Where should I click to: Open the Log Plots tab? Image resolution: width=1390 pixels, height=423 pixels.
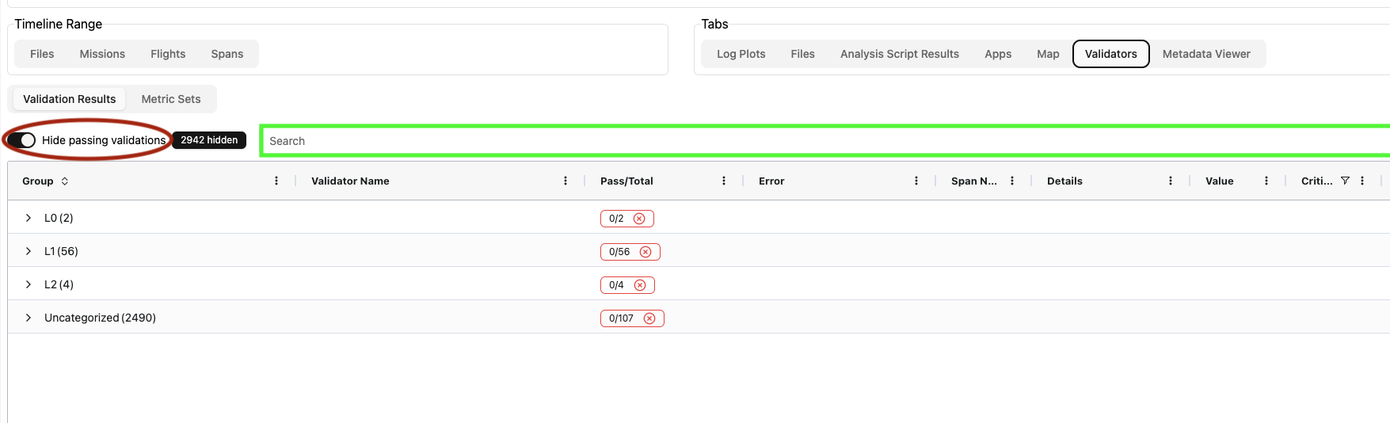pyautogui.click(x=741, y=54)
